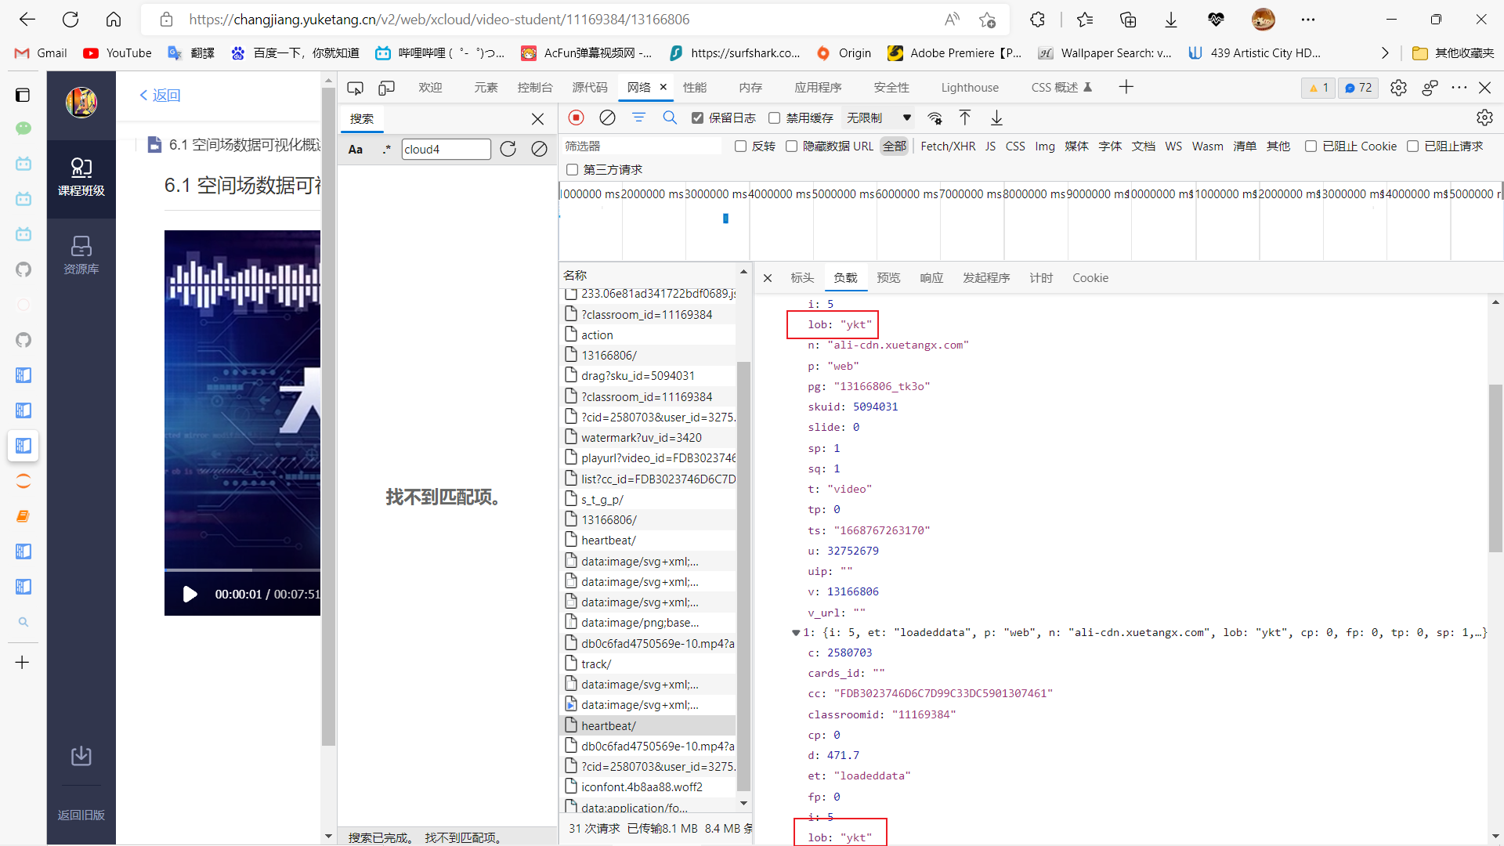Viewport: 1504px width, 846px height.
Task: Open the 其他收藏夹 bookmarks folder
Action: 1455,52
